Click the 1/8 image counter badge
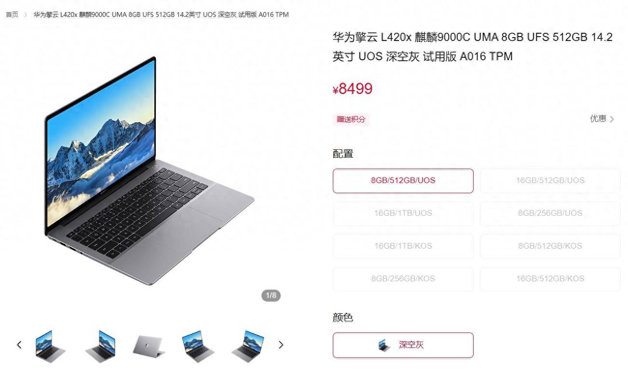Screen dimensions: 628x372 click(x=271, y=295)
